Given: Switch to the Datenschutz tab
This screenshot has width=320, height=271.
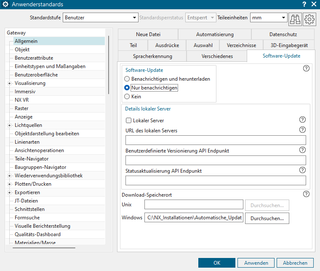Looking at the screenshot, I should click(283, 34).
